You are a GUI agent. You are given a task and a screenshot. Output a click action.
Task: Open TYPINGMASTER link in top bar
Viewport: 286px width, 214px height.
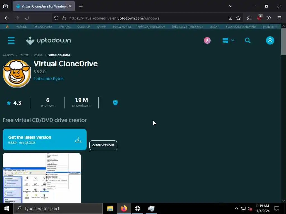tap(43, 26)
